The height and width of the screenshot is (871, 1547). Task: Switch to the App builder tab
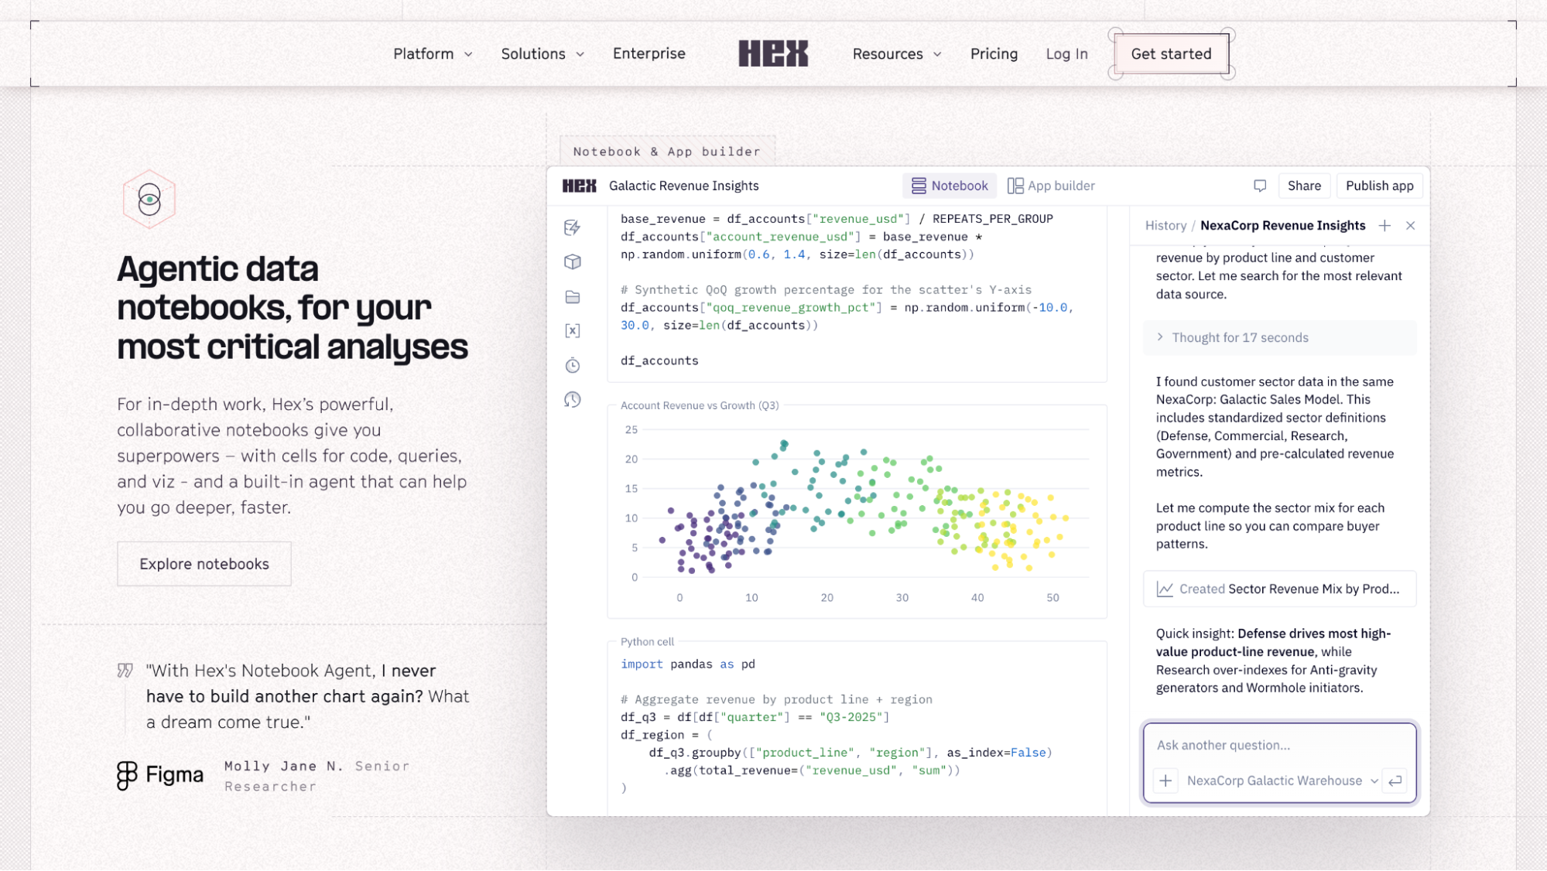(1051, 186)
